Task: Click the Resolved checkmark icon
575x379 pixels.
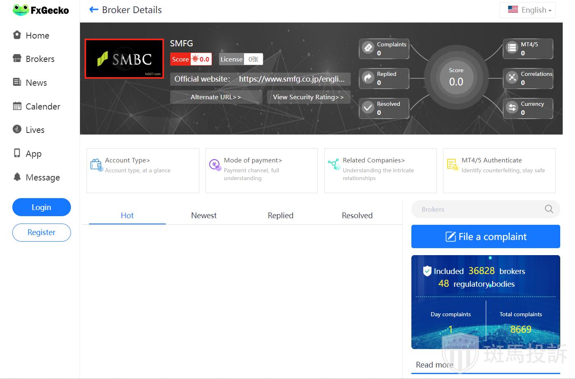Action: tap(368, 108)
